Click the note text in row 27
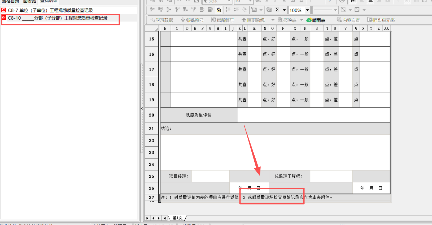 click(x=247, y=197)
